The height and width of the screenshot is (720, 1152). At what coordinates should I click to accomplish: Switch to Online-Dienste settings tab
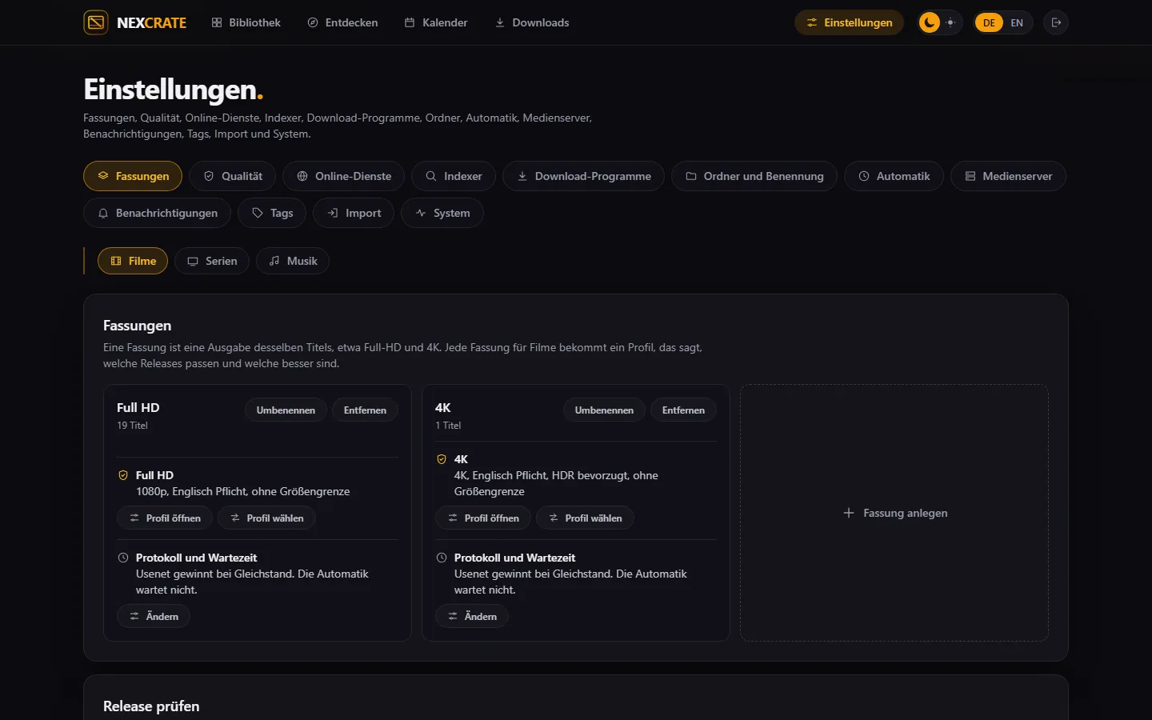(x=344, y=176)
